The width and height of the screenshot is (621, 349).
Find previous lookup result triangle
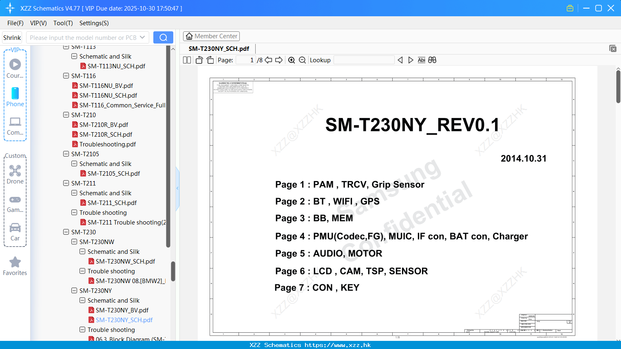pyautogui.click(x=400, y=60)
